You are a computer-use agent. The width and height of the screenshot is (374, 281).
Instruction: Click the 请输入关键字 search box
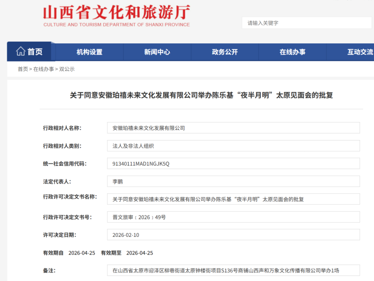(306, 23)
